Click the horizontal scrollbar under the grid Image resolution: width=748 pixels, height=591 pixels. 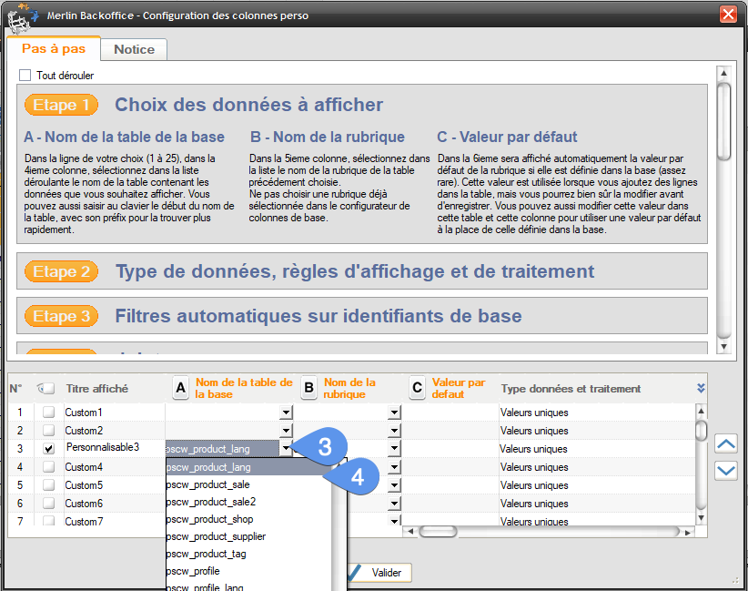click(546, 531)
